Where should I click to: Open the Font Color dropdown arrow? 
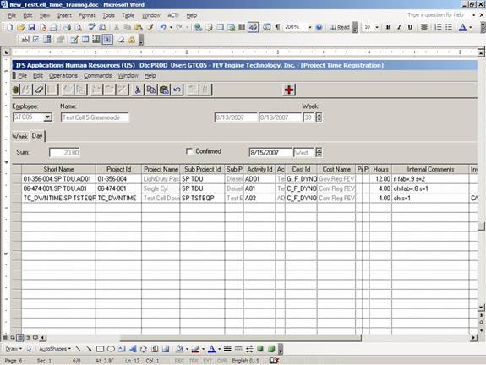[471, 27]
